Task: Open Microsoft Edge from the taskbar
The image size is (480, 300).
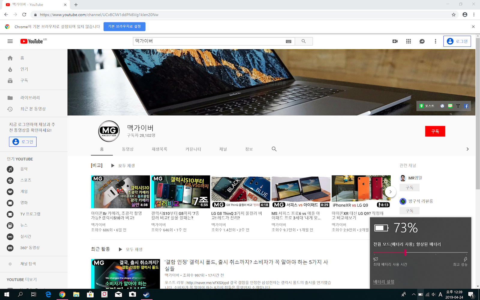Action: tap(48, 294)
